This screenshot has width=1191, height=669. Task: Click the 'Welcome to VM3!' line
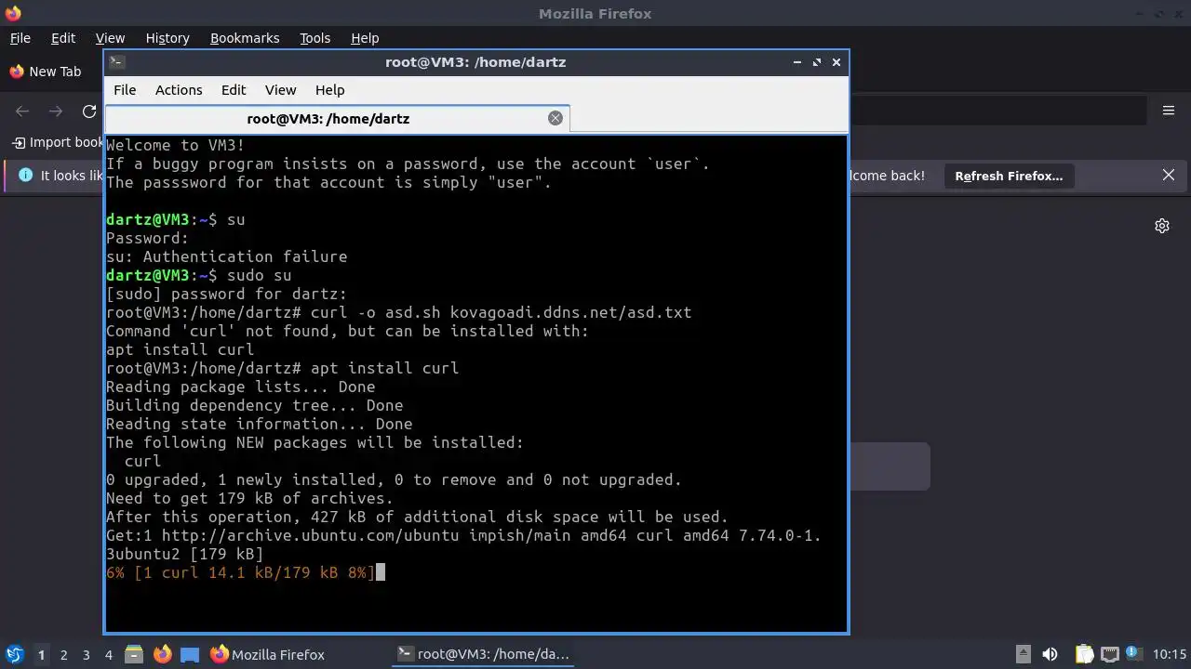(x=175, y=145)
